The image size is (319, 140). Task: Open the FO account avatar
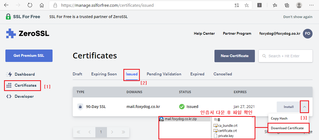click(308, 34)
